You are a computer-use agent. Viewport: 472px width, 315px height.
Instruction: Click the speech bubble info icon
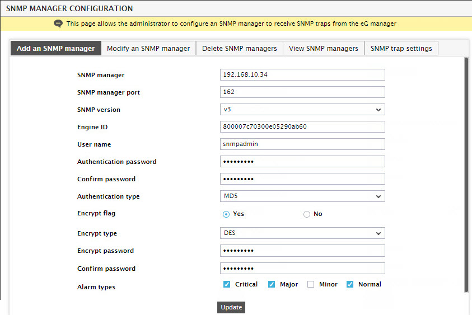[58, 23]
